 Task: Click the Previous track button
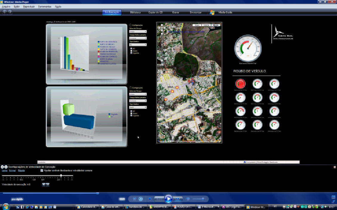(x=159, y=199)
